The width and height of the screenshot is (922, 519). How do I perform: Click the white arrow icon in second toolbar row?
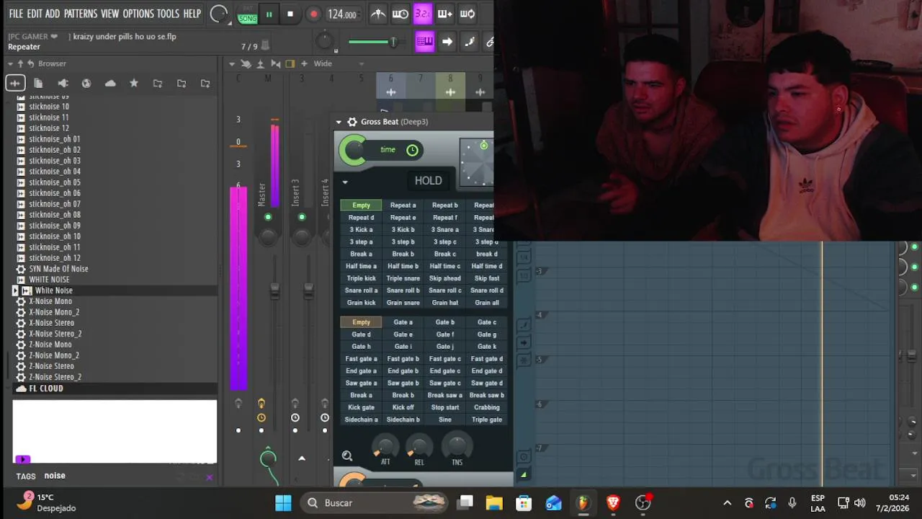pyautogui.click(x=447, y=42)
